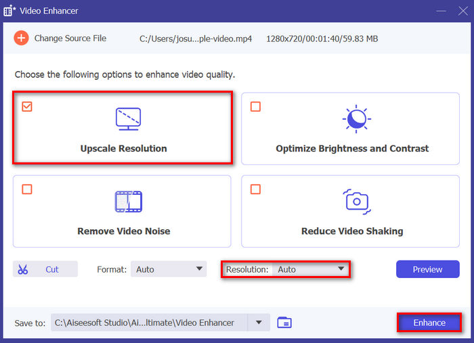Click the Upscale Resolution monitor icon
474x343 pixels.
click(128, 119)
